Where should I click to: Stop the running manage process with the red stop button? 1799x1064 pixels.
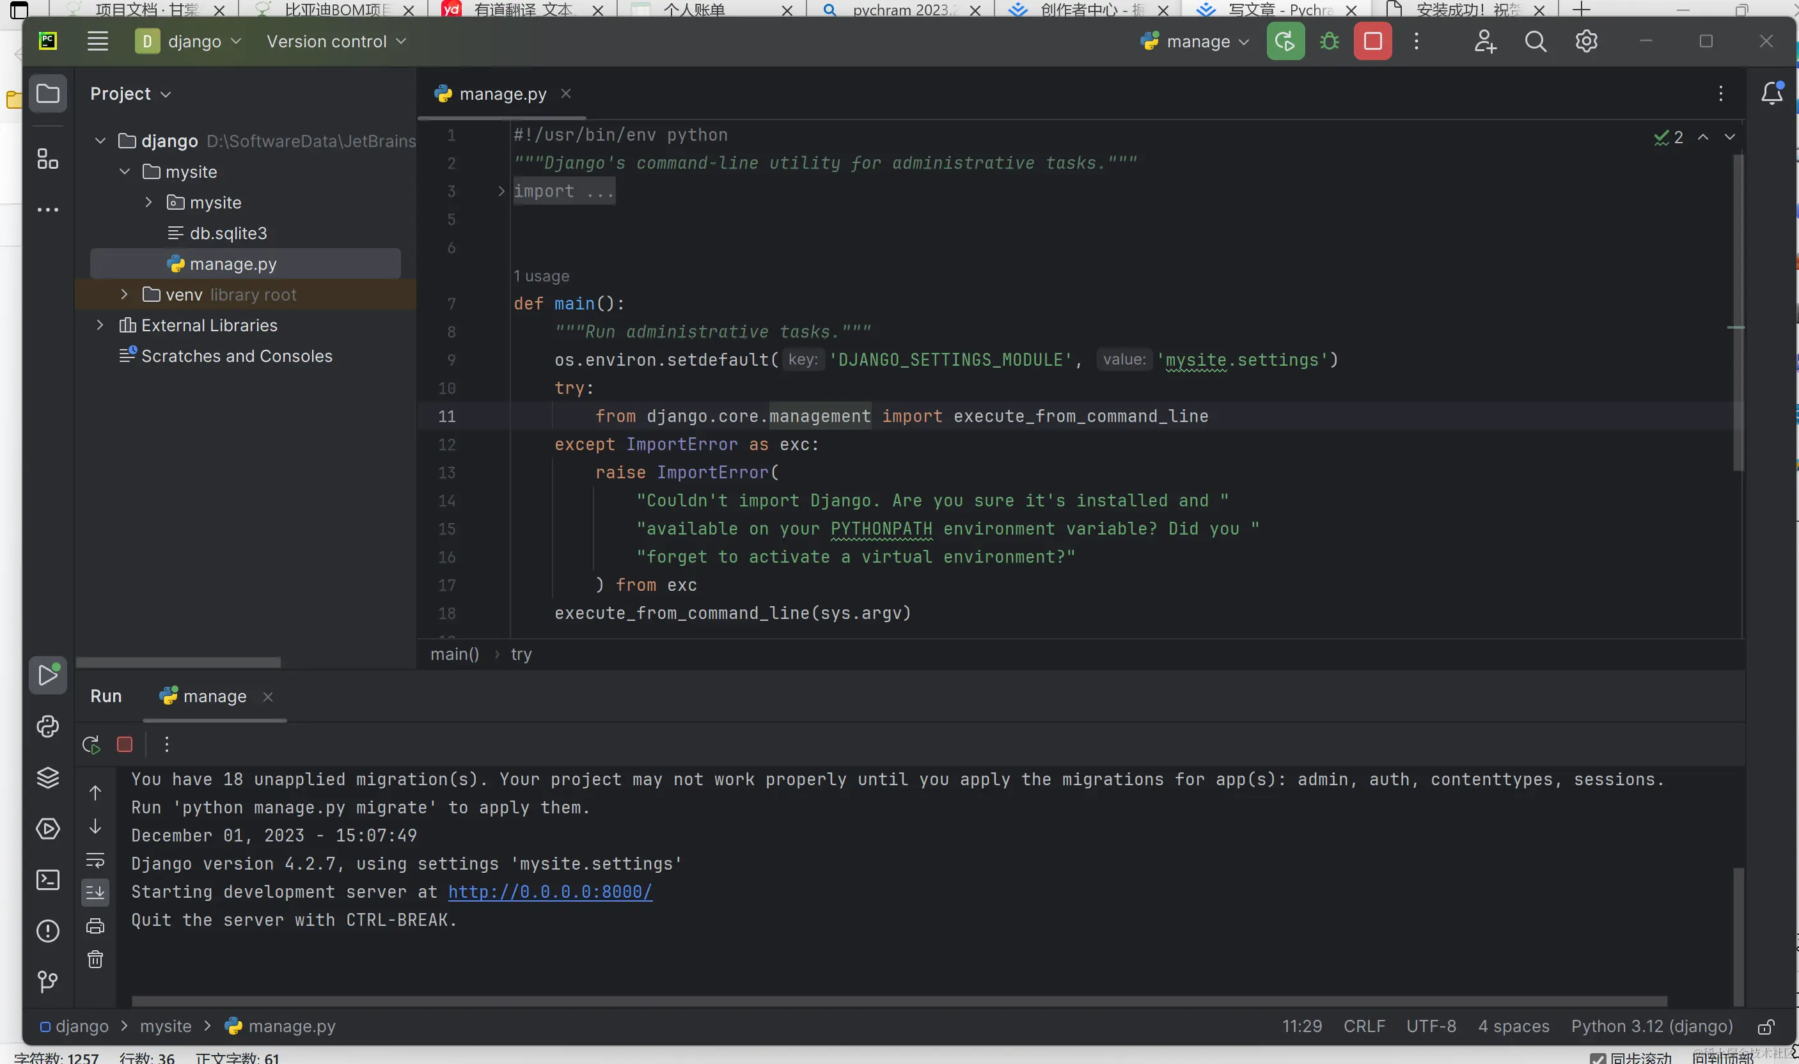pos(1372,42)
